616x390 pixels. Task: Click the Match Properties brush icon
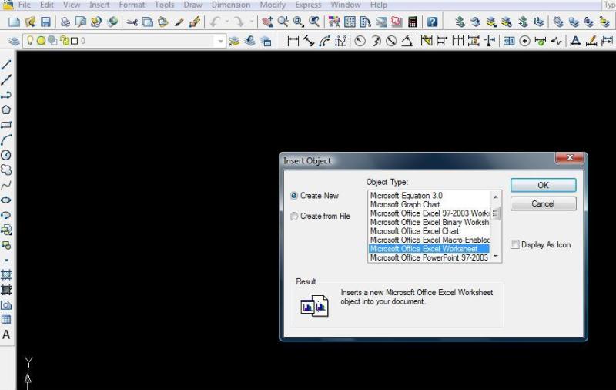179,22
